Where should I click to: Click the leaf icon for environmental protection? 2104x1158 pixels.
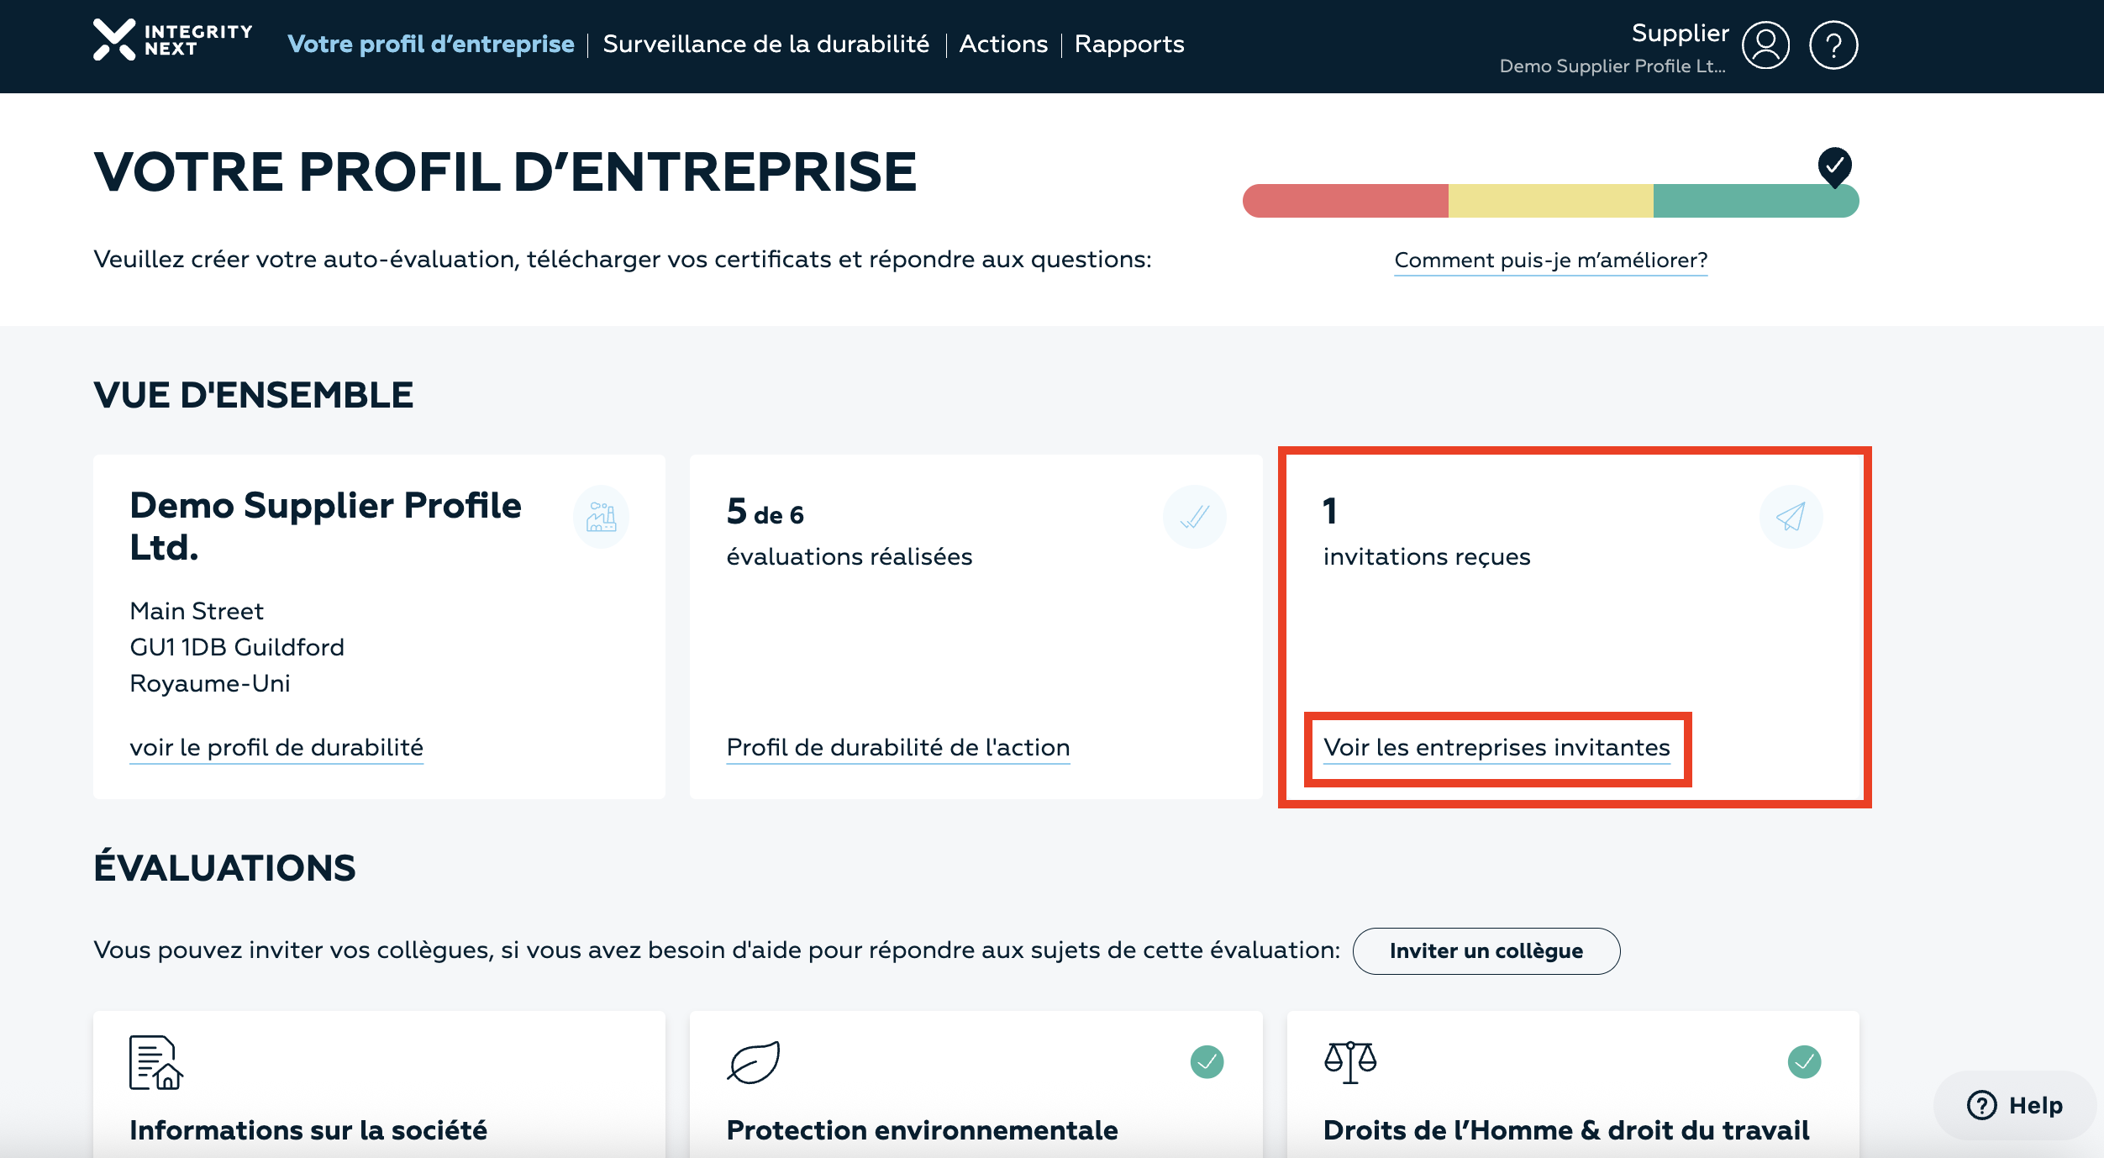click(x=753, y=1062)
